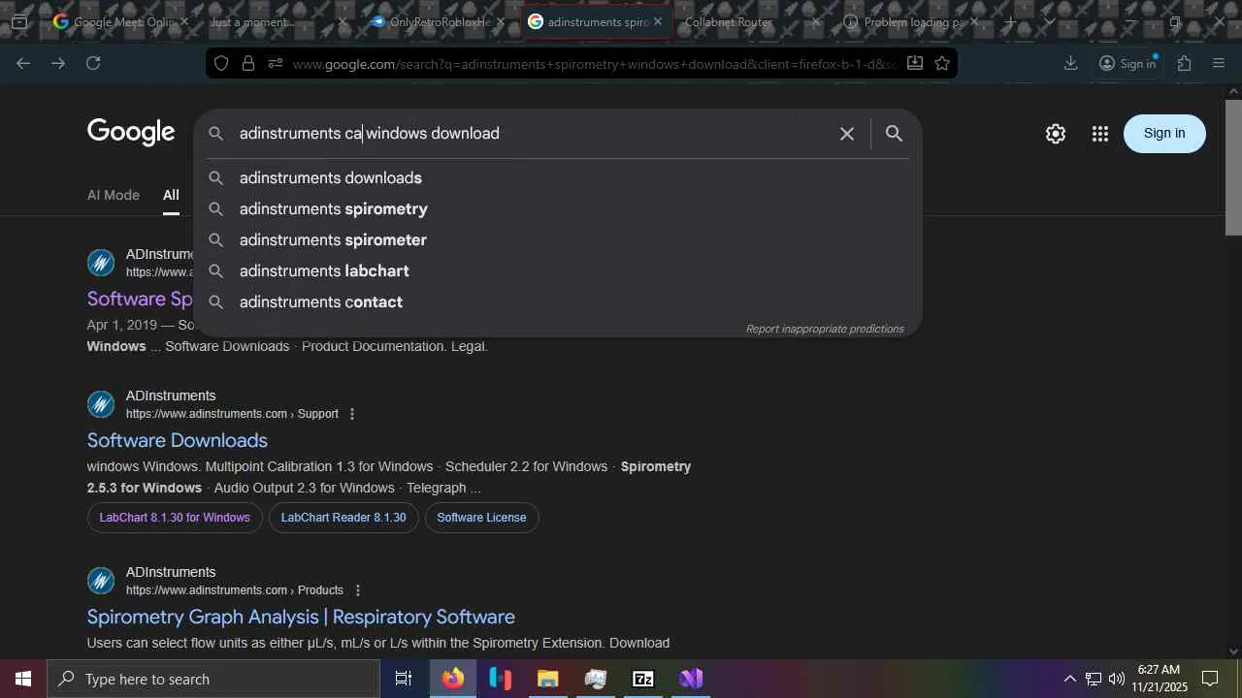Open Task View on the taskbar
Image resolution: width=1242 pixels, height=698 pixels.
[x=404, y=679]
